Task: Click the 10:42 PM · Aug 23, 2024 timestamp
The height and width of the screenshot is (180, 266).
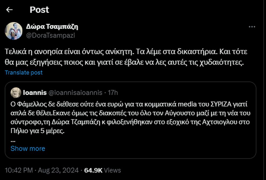Action: 42,170
